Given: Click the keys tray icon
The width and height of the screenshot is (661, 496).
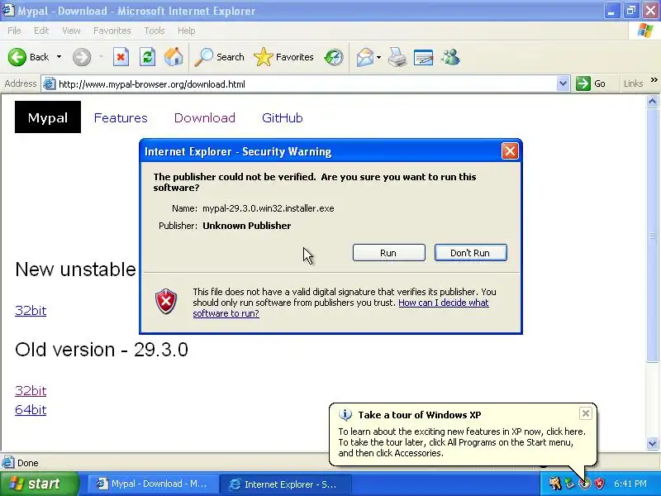Looking at the screenshot, I should tap(555, 484).
